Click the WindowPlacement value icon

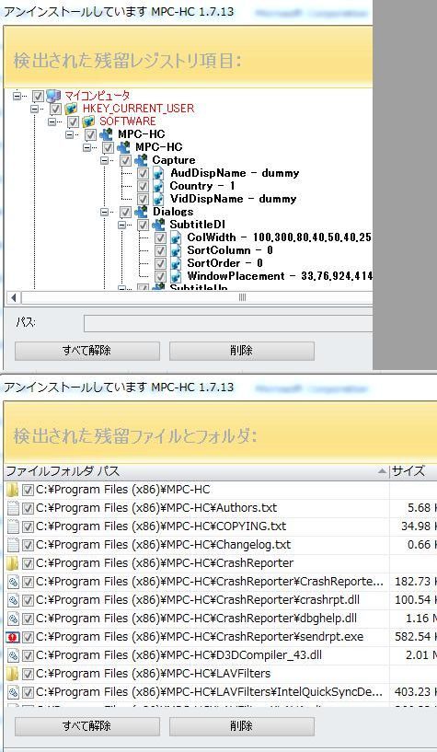click(x=176, y=277)
